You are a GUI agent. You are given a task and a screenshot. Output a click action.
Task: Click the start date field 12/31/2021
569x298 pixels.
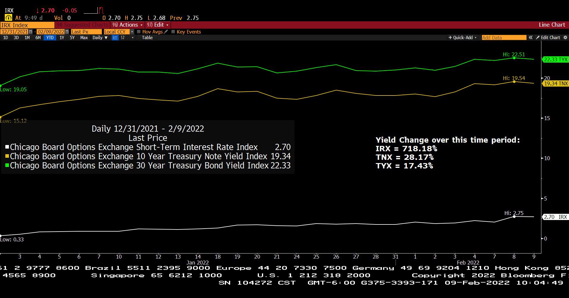pos(14,32)
